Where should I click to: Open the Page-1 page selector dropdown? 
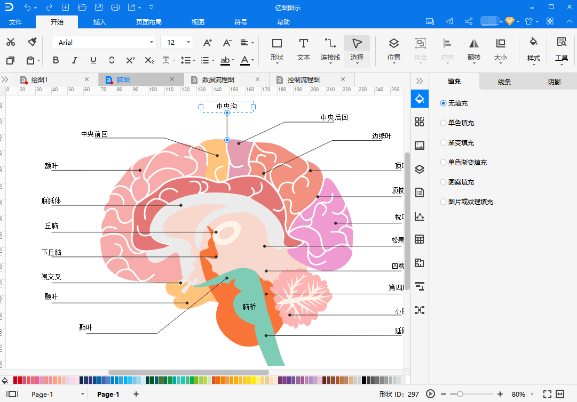(83, 395)
